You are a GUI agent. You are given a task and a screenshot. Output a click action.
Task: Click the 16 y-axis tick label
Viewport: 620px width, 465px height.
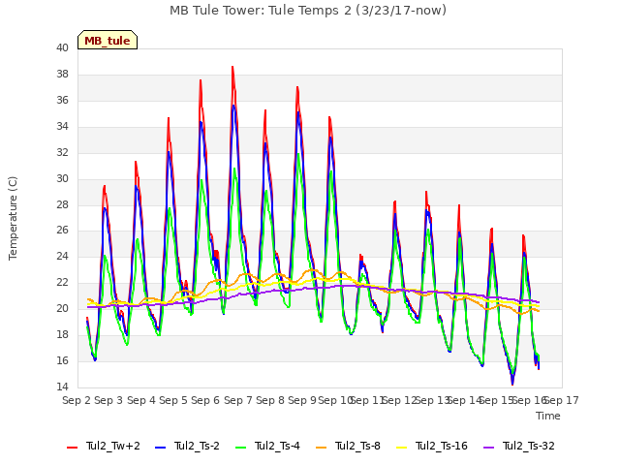62,360
